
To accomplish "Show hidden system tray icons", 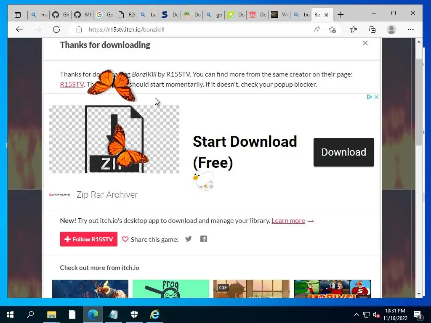I will pyautogui.click(x=356, y=315).
